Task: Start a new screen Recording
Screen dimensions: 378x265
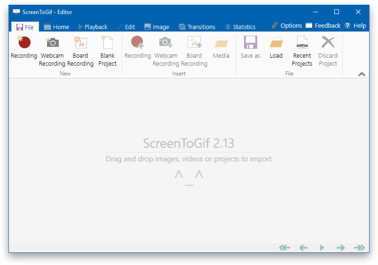Action: coord(24,48)
